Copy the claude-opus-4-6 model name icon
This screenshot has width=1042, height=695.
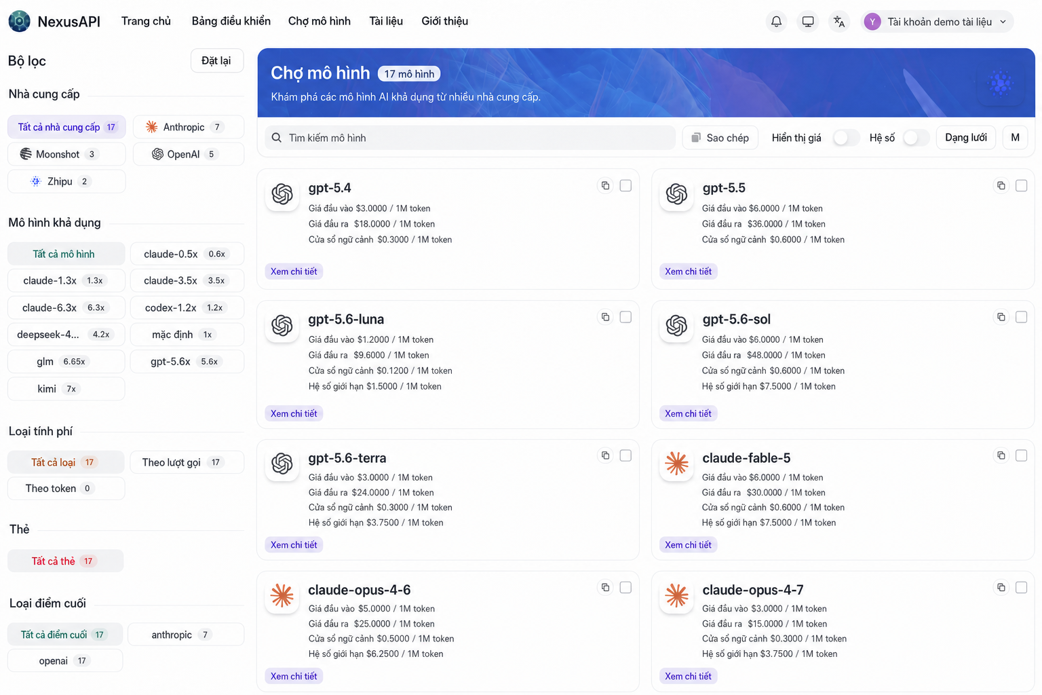(x=605, y=587)
